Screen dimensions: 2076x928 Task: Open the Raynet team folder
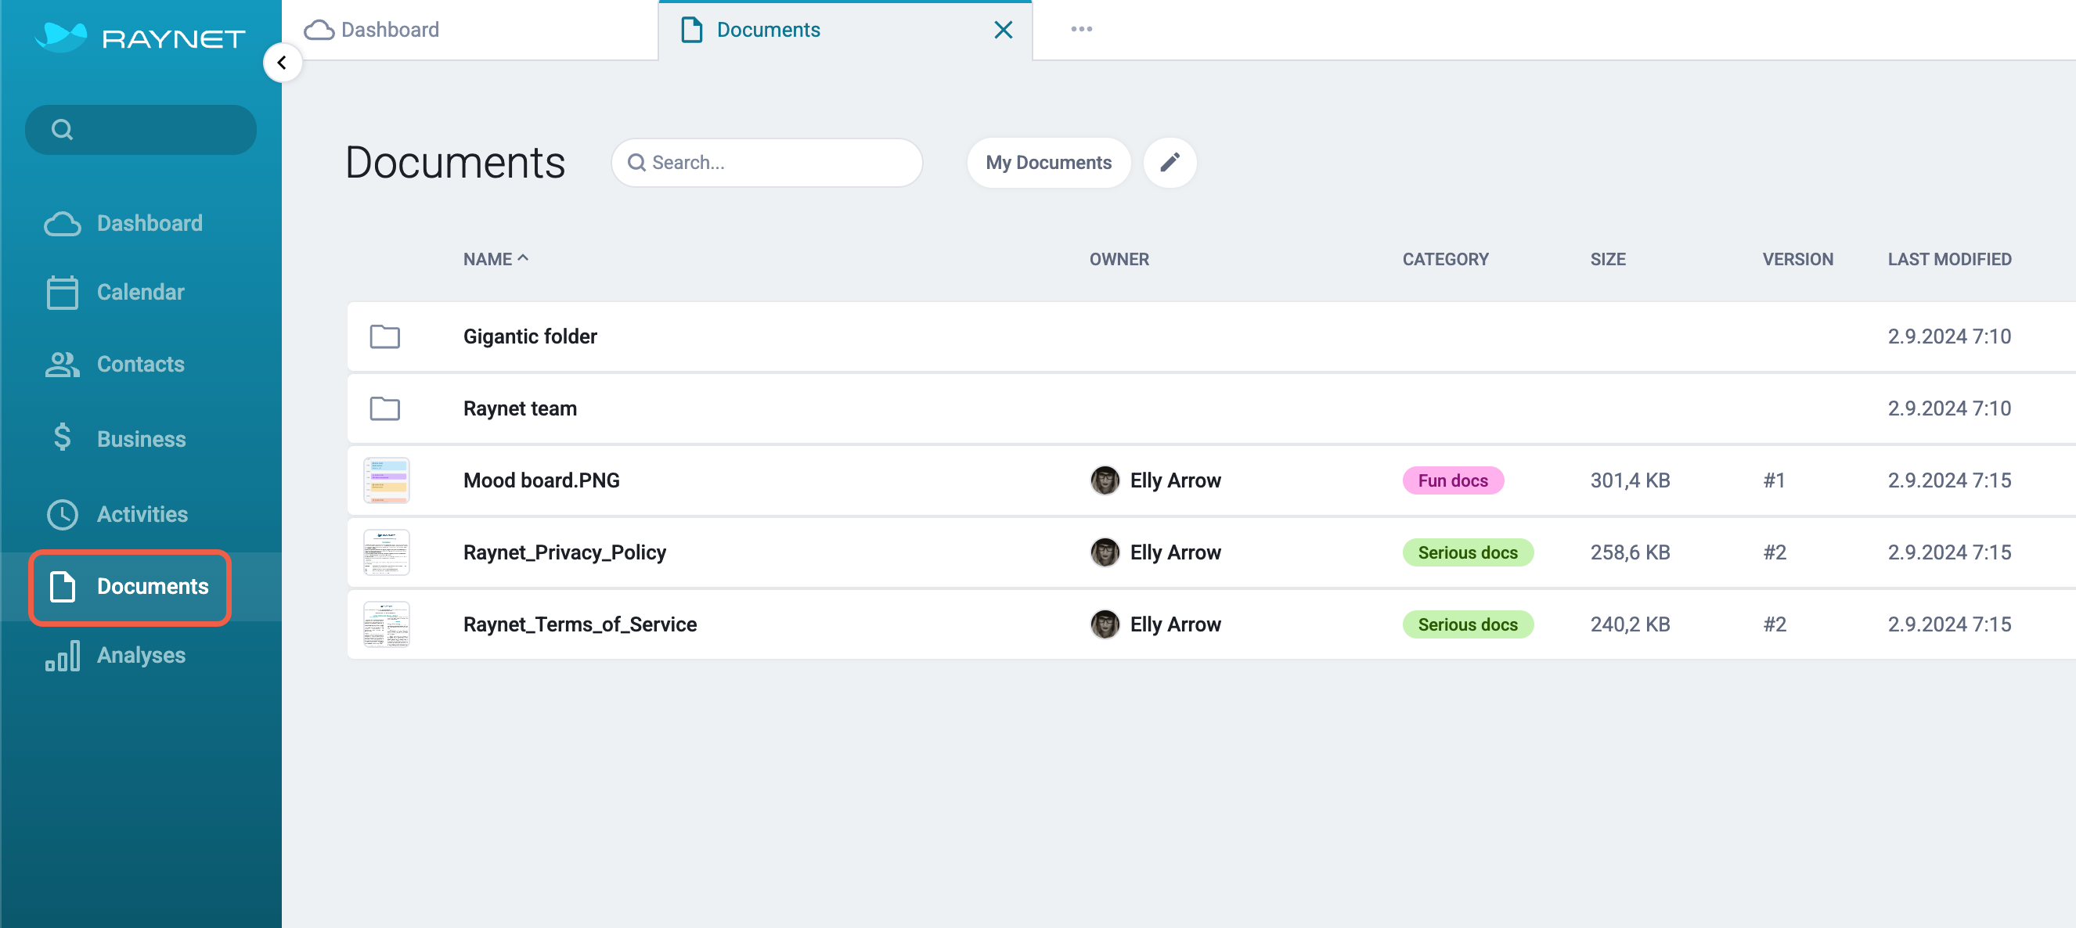pyautogui.click(x=520, y=408)
